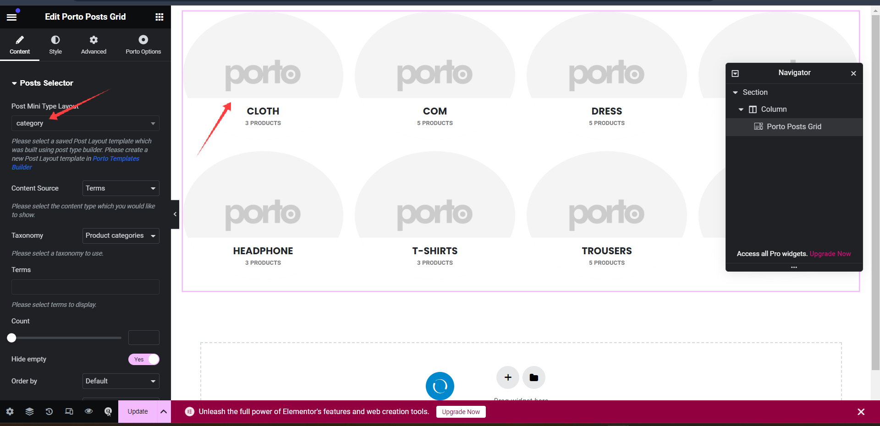Collapse the Section item in Navigator
Viewport: 880px width, 426px height.
click(736, 93)
